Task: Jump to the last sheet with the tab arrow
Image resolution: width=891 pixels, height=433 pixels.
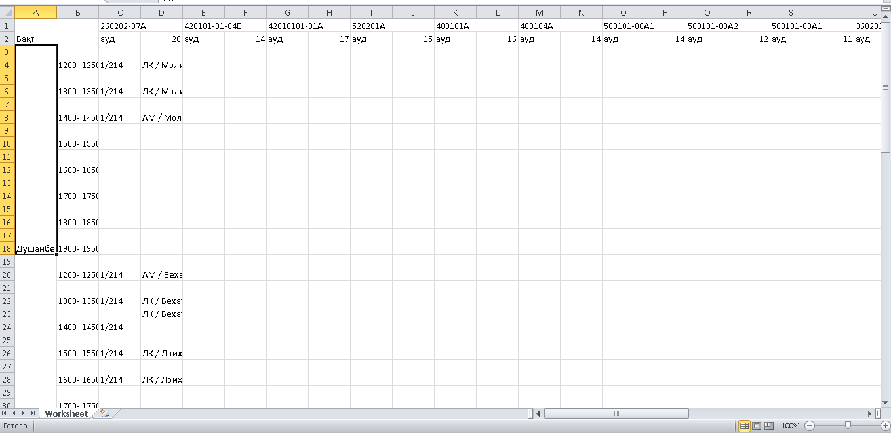Action: pyautogui.click(x=33, y=413)
